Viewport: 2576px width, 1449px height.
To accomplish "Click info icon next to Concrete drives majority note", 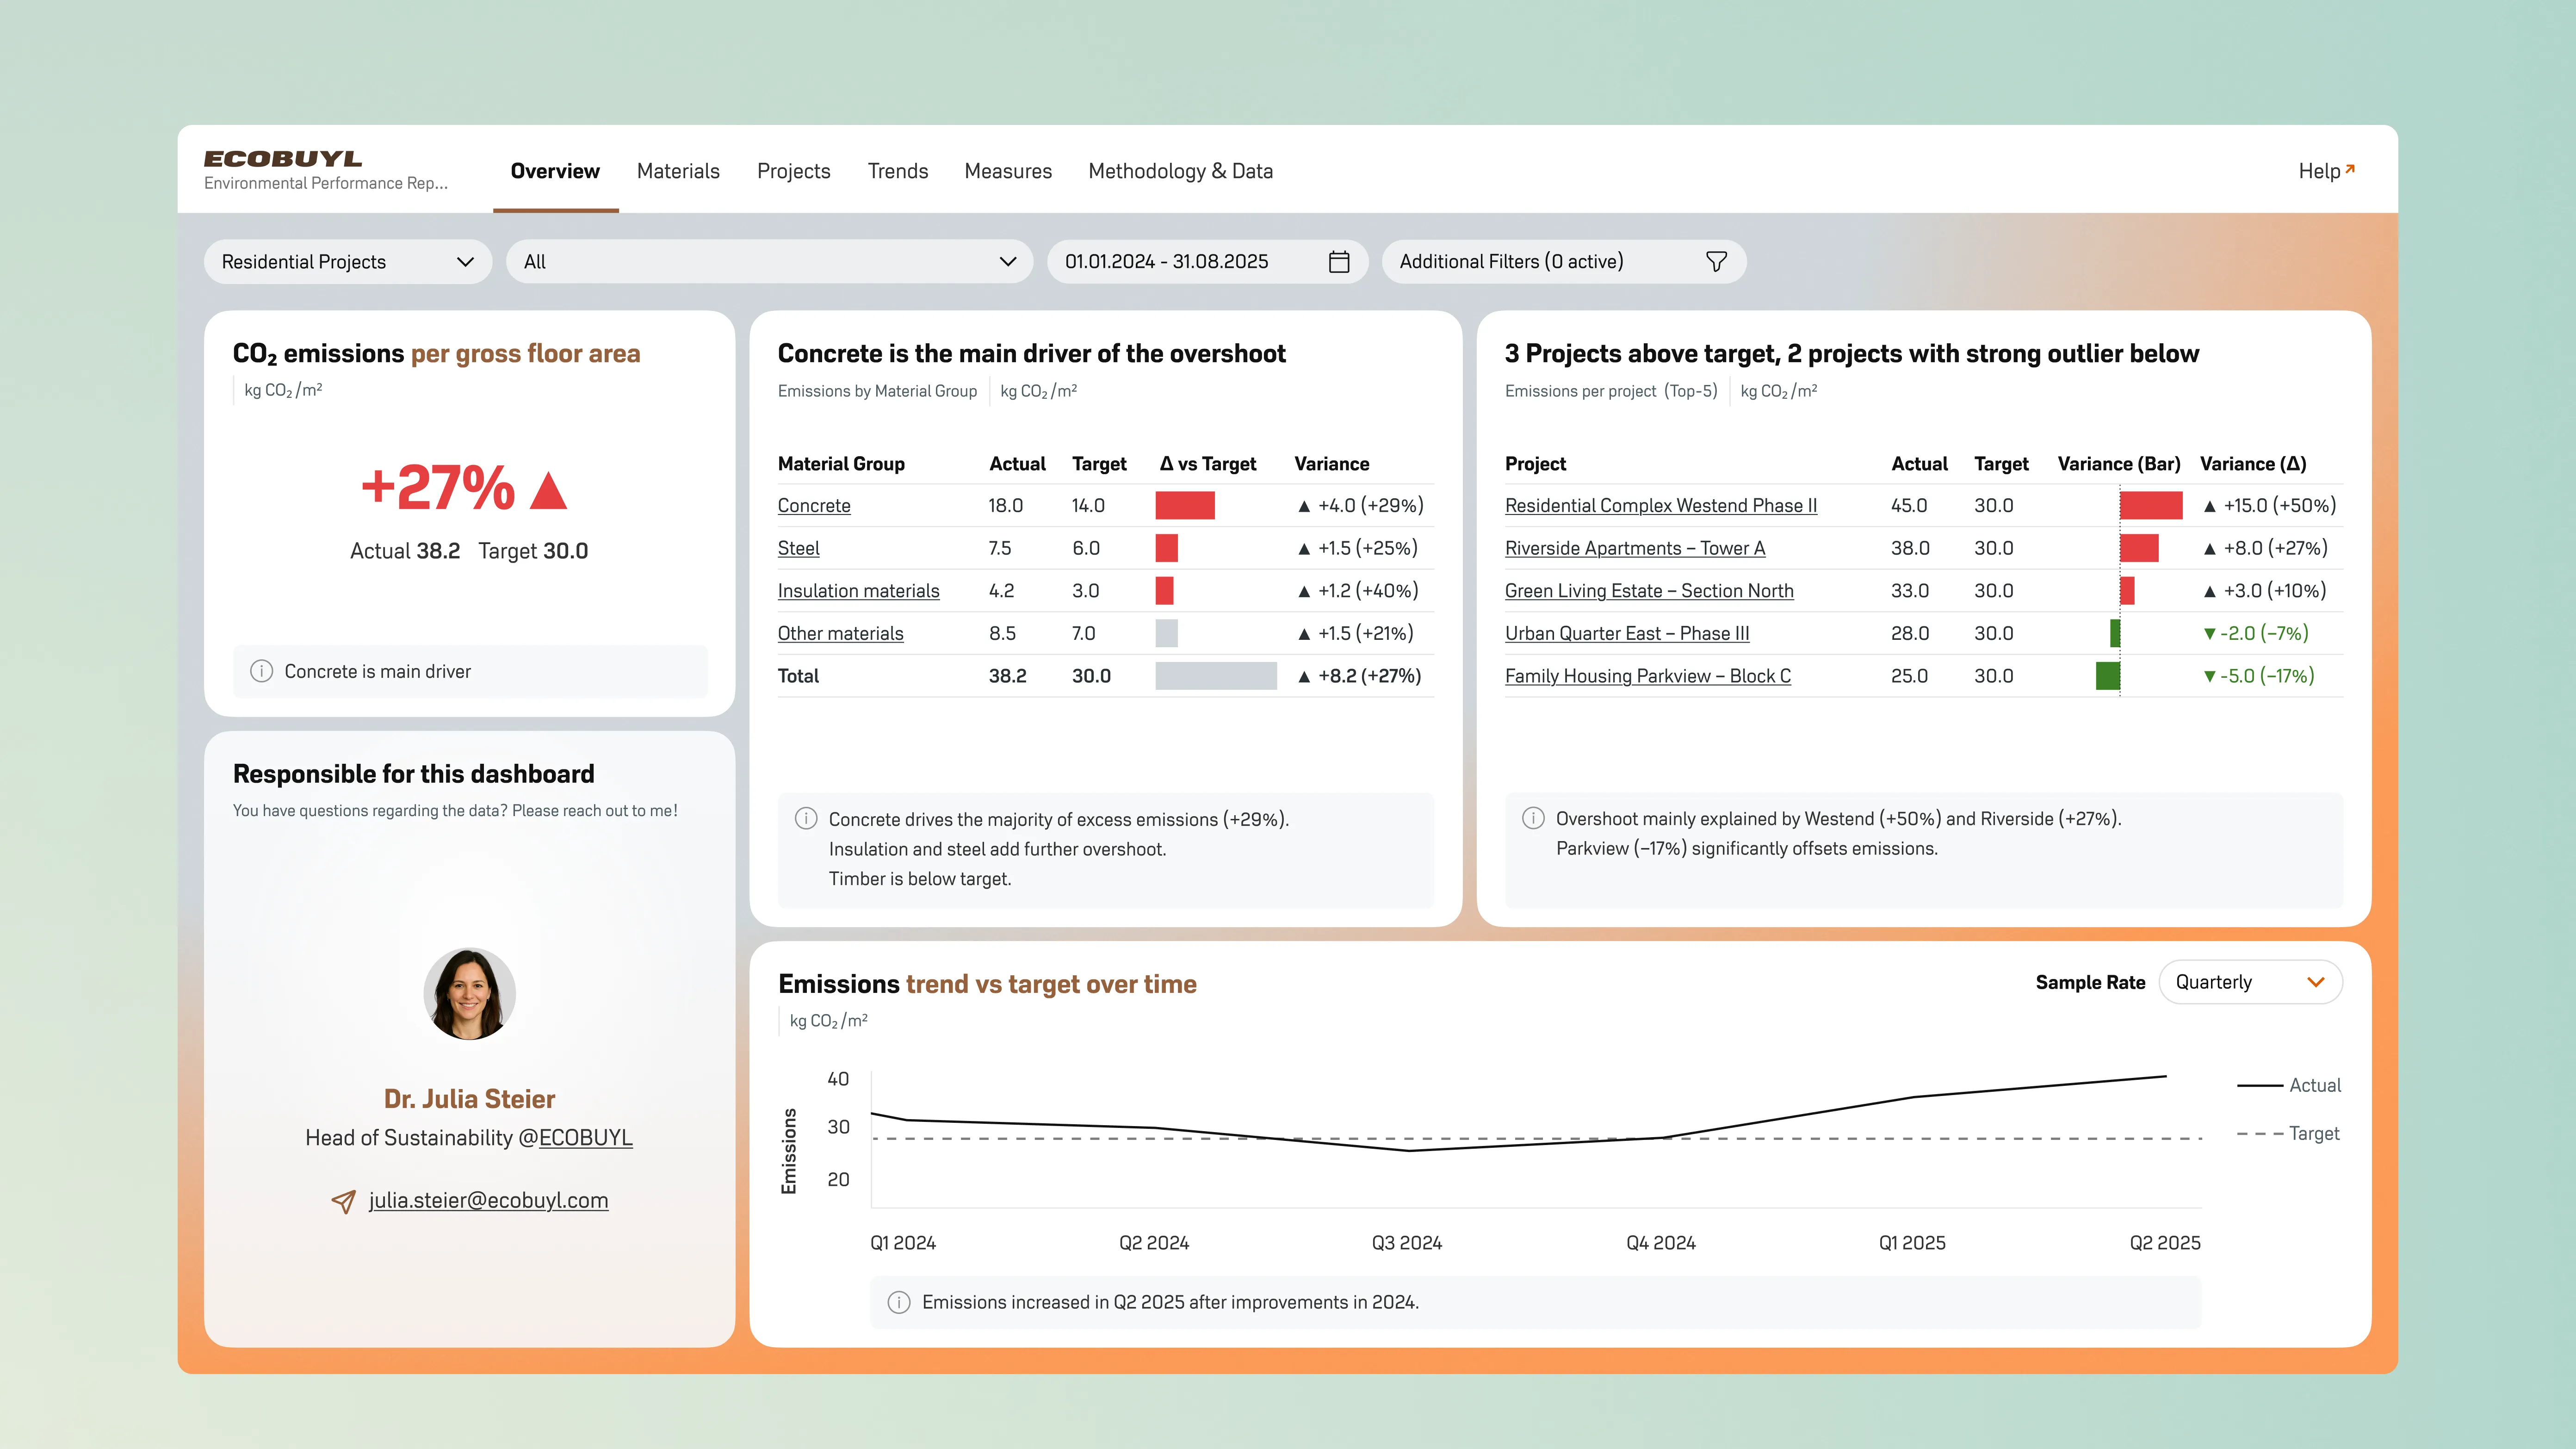I will [x=805, y=819].
